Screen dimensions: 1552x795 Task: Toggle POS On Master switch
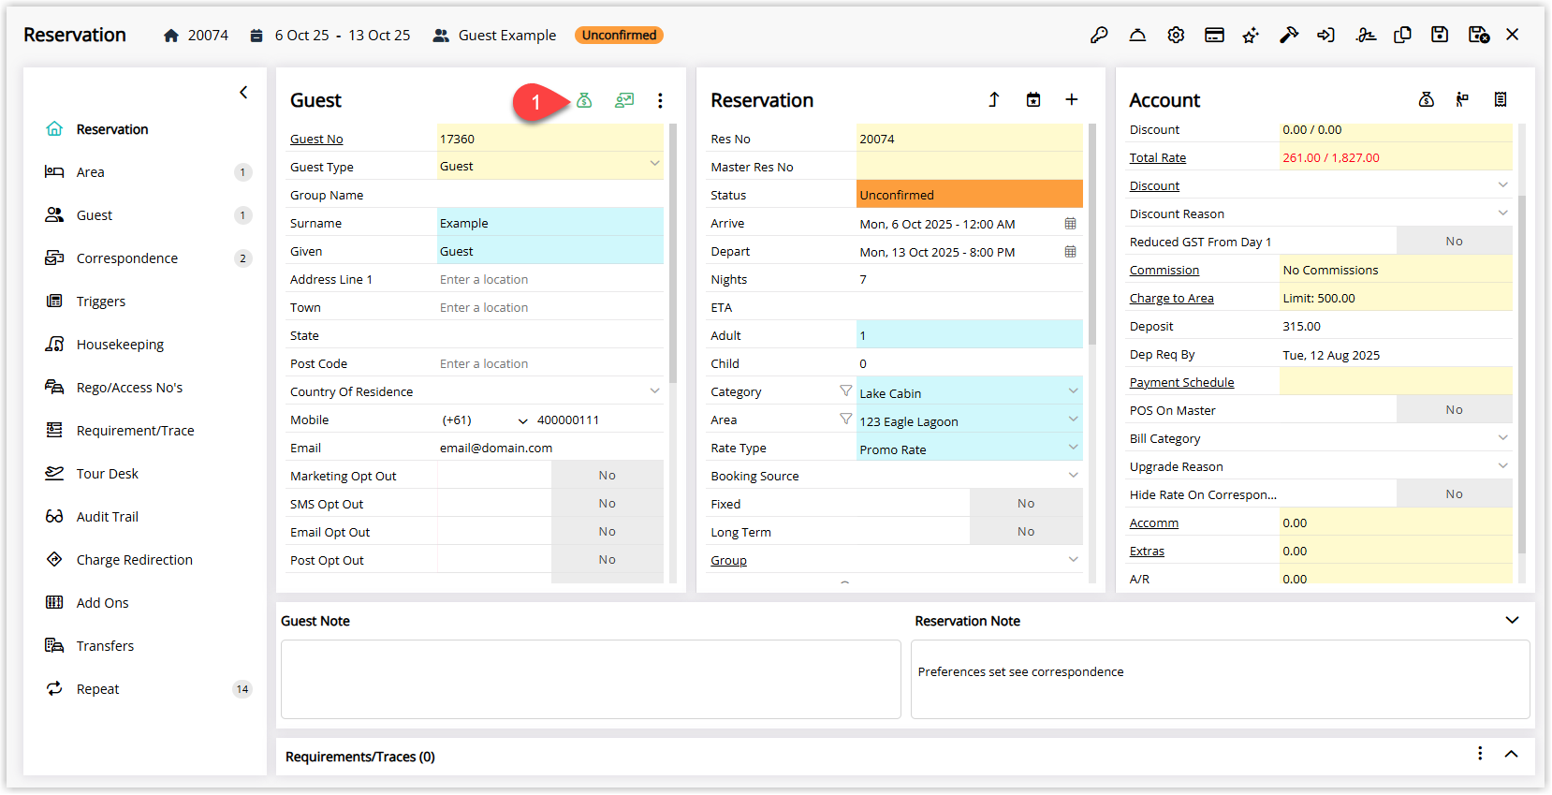pos(1454,409)
